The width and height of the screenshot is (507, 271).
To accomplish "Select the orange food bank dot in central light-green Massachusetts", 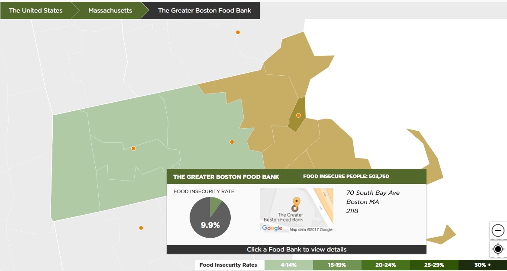I will point(232,142).
